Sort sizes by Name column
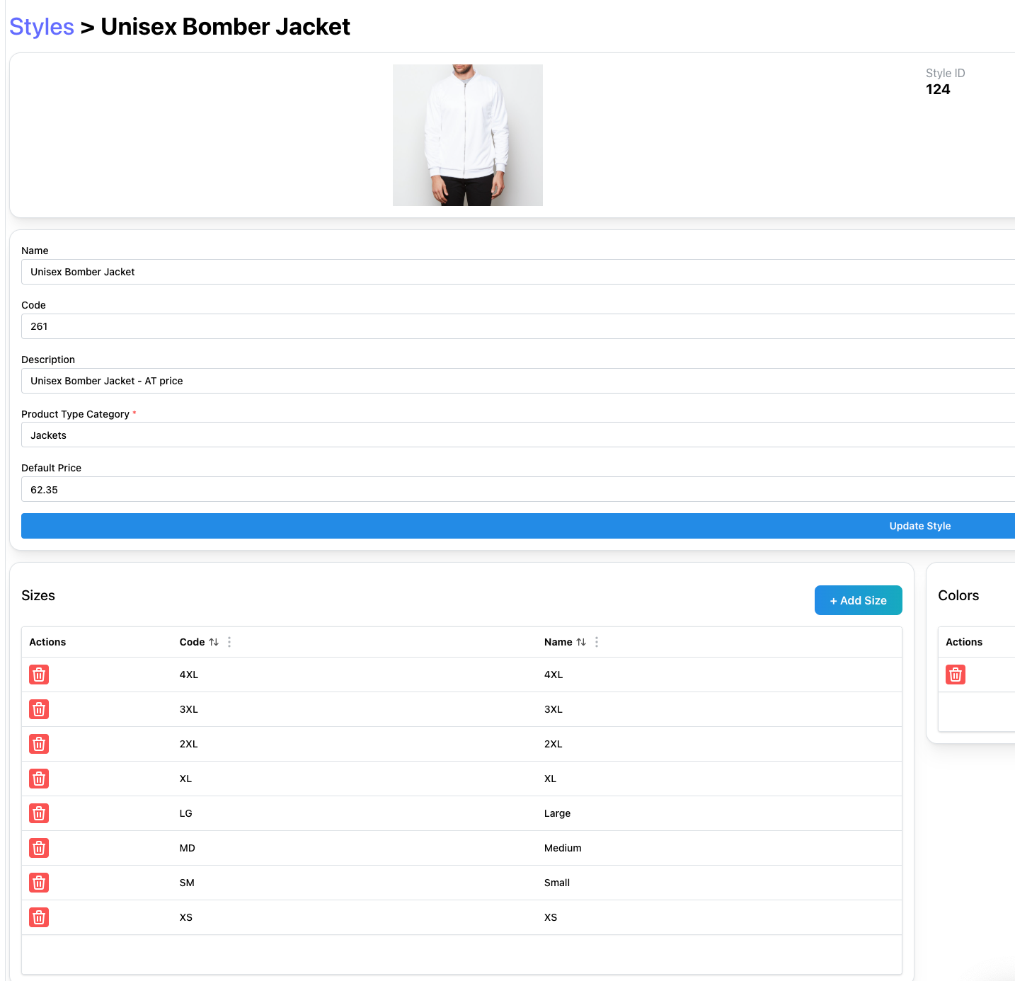 [x=581, y=642]
